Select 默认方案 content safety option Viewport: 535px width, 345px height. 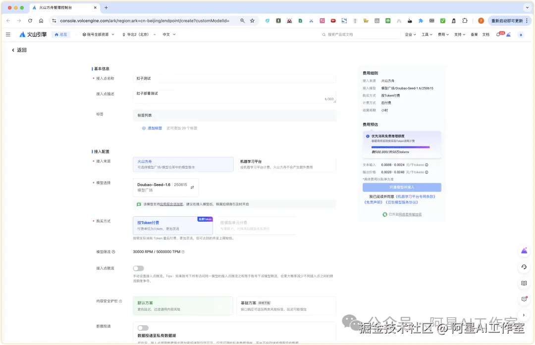183,306
